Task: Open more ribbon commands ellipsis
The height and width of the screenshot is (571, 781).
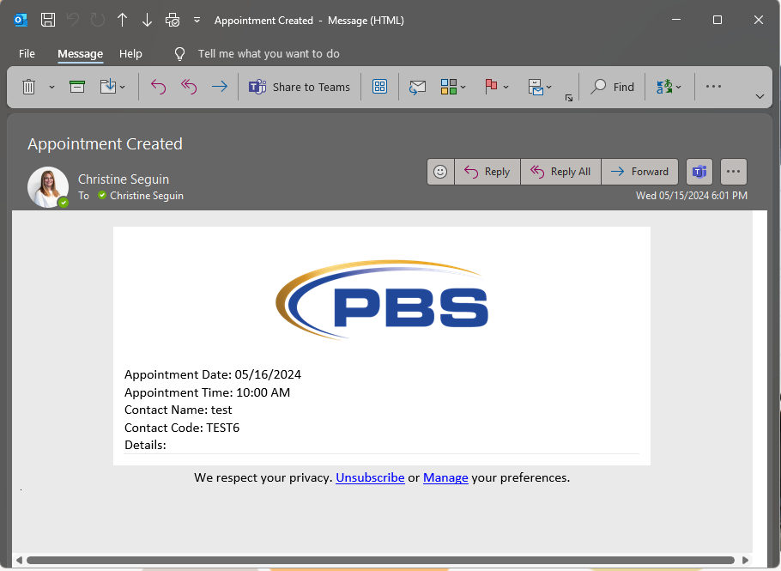Action: click(x=713, y=86)
